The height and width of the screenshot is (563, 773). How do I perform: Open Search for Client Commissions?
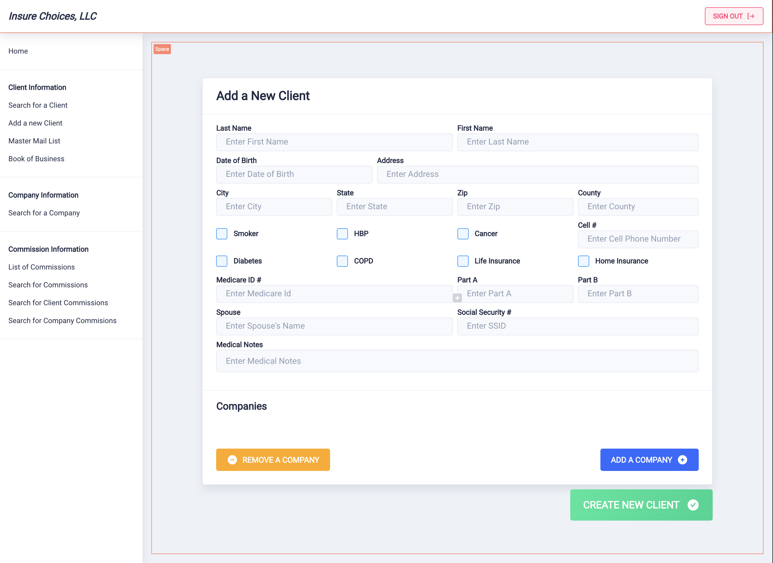coord(58,303)
